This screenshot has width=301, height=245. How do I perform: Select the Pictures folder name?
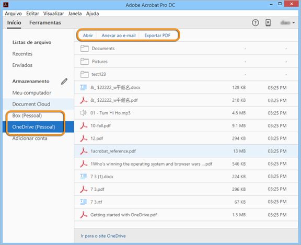(100, 62)
